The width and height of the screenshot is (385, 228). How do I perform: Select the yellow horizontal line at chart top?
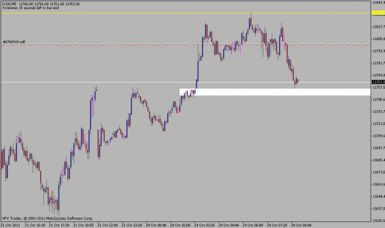(185, 13)
